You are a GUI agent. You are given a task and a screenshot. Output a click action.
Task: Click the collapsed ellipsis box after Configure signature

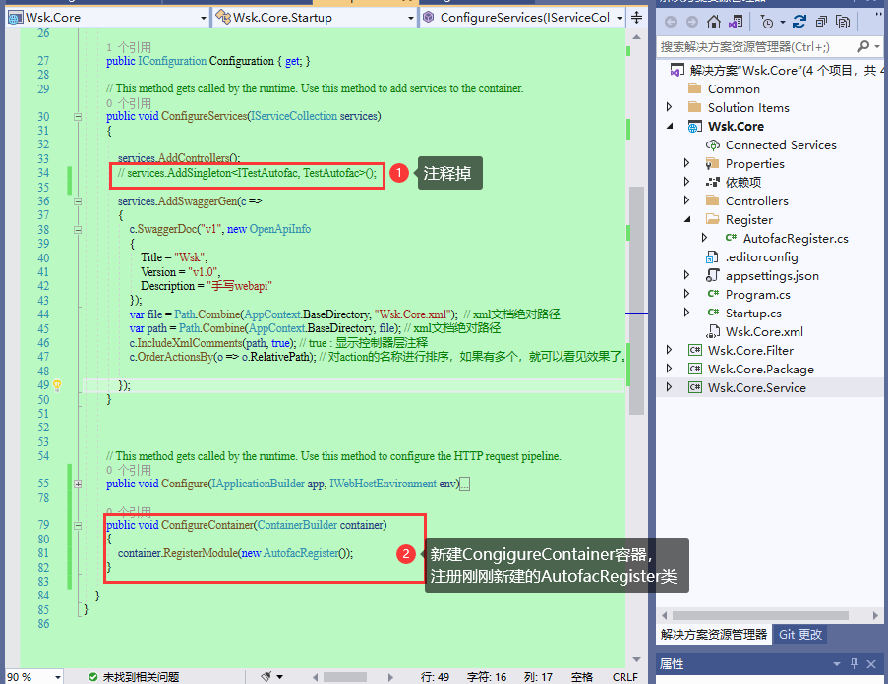pos(464,484)
